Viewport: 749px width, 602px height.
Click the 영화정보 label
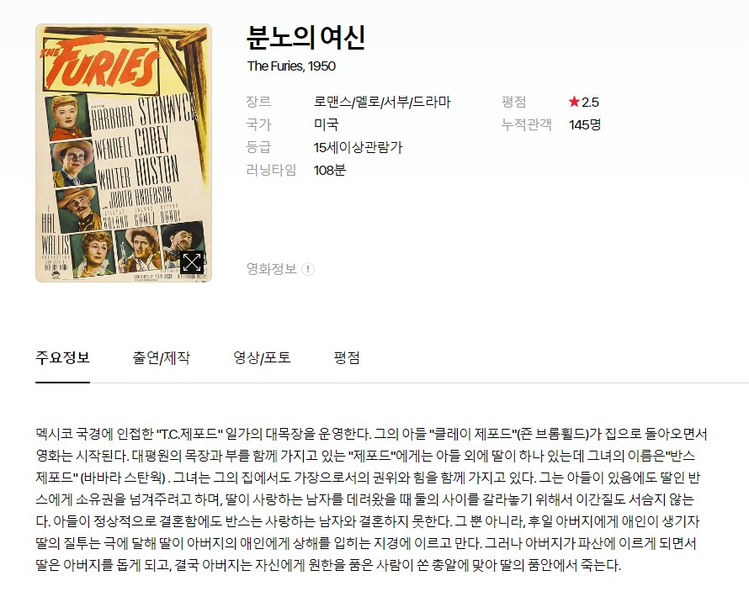pyautogui.click(x=272, y=269)
